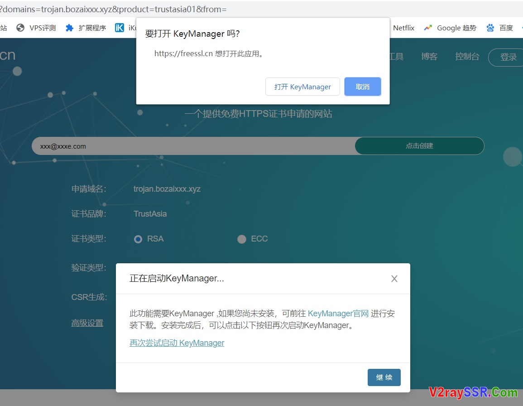The image size is (523, 406).
Task: Open the CSR生成 options
Action: click(x=88, y=297)
